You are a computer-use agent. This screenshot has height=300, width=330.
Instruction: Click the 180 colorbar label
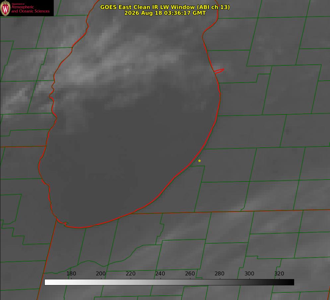(x=71, y=273)
